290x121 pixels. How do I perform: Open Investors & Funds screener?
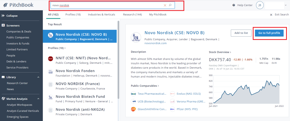pos(18,43)
